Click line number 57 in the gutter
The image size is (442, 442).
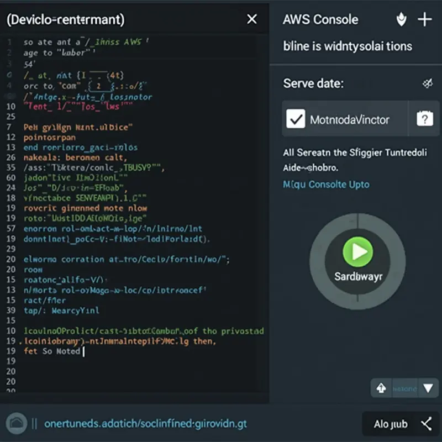pos(11,228)
